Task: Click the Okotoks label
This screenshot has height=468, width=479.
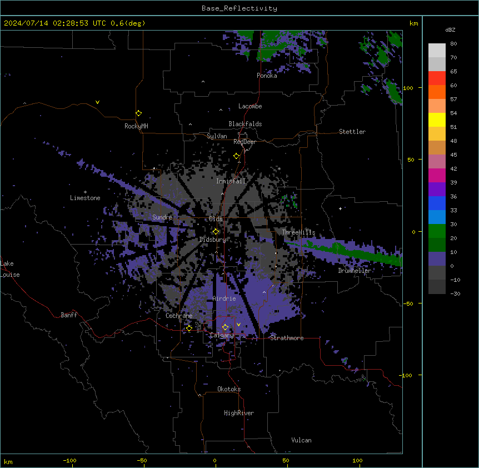Action: pos(229,389)
